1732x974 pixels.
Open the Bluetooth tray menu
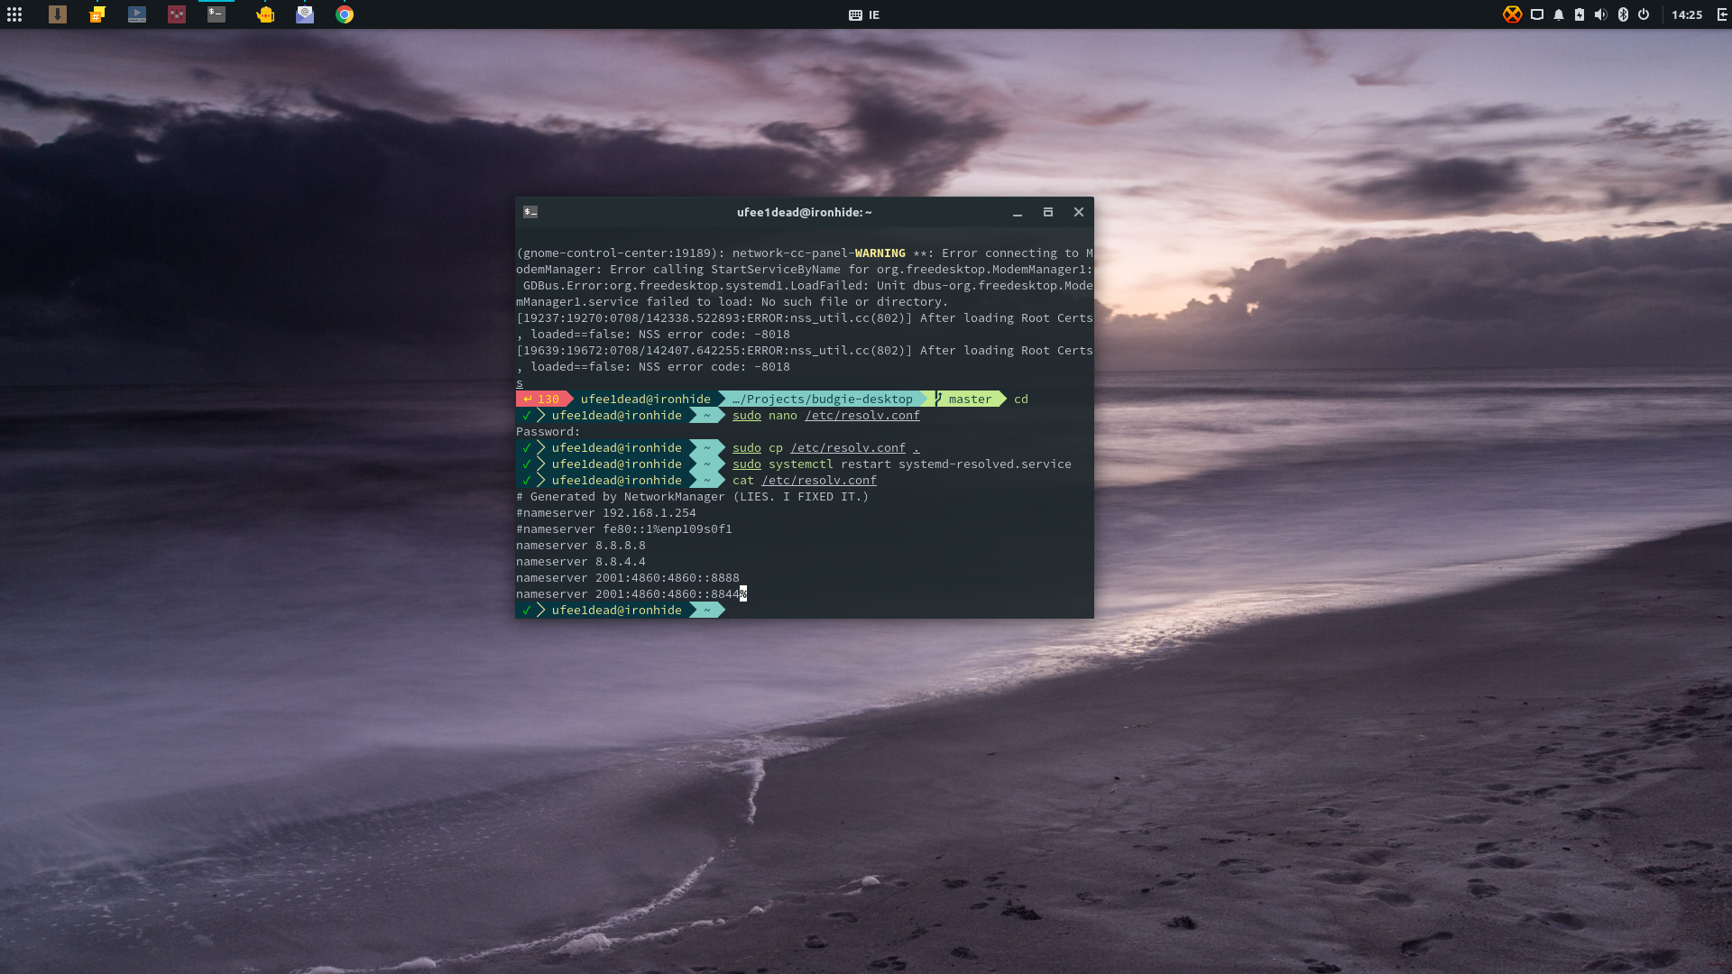(x=1623, y=14)
